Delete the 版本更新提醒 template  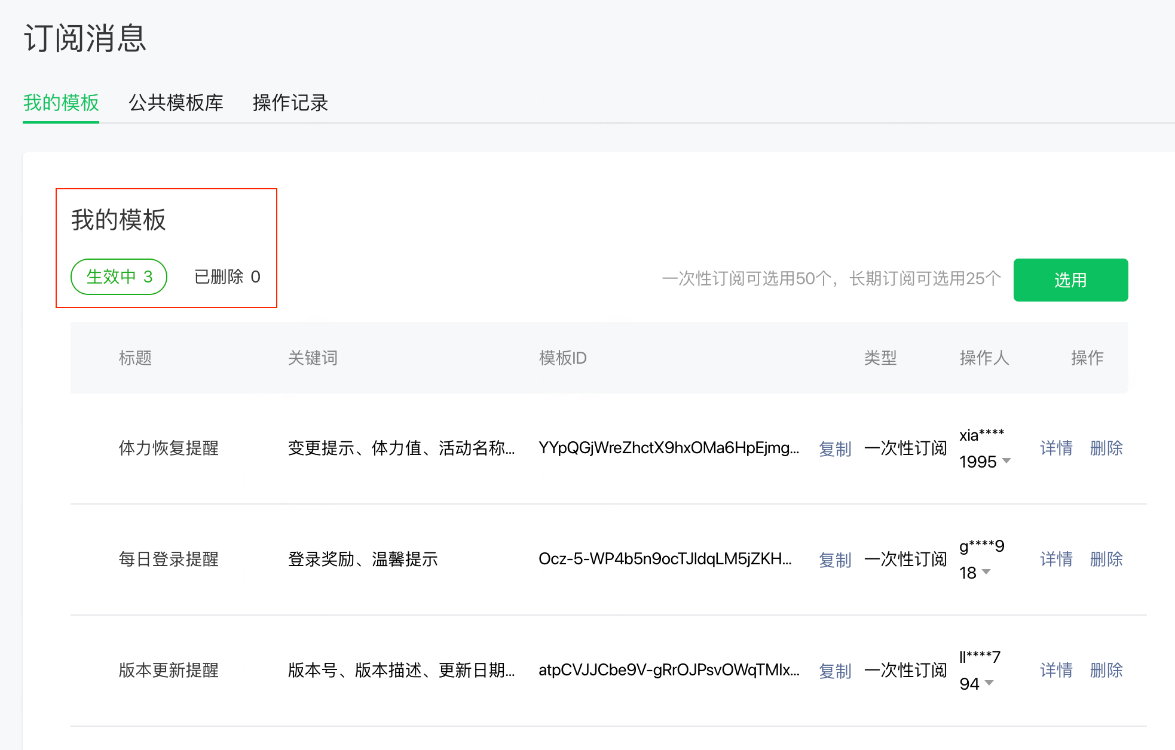point(1106,670)
